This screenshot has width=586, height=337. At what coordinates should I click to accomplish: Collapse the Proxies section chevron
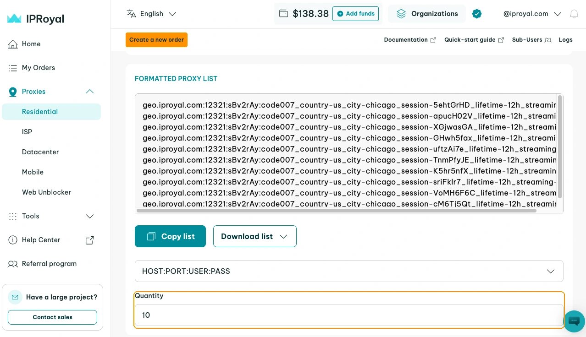pos(90,92)
